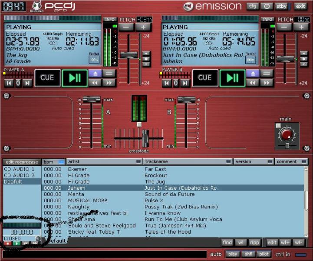Decrease pitch with Player A minus button
313x261 pixels.
tap(126, 27)
